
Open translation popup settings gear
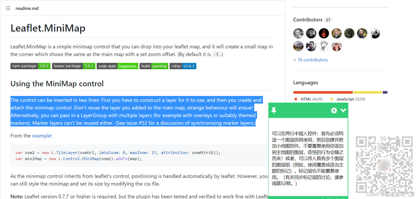point(334,110)
